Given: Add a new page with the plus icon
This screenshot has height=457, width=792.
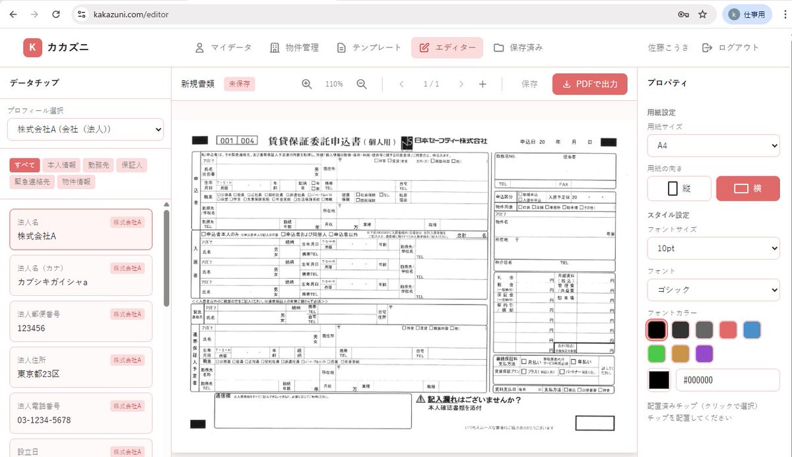Looking at the screenshot, I should pos(482,84).
